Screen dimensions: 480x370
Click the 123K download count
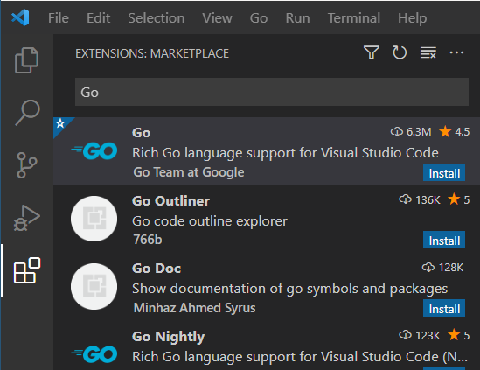[428, 335]
